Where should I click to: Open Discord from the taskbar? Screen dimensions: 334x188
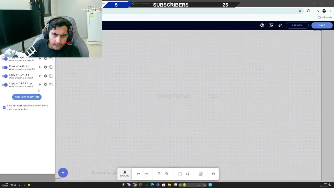pyautogui.click(x=129, y=185)
